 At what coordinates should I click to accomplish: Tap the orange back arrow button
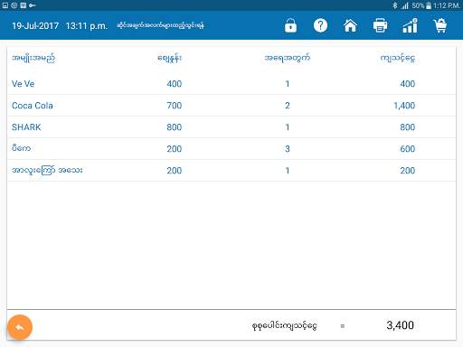(20, 327)
